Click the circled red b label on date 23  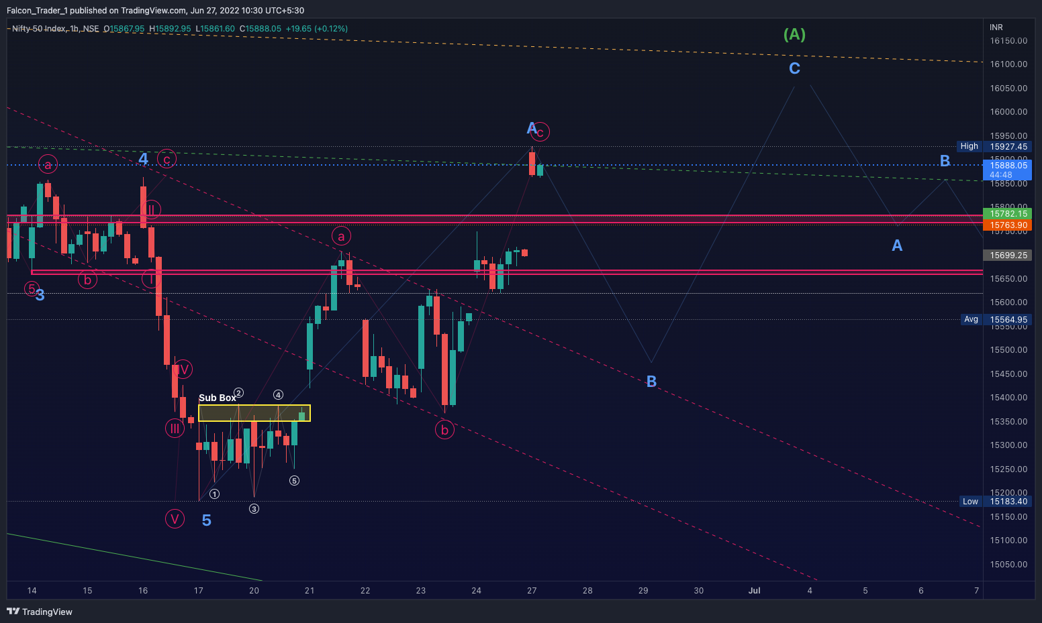[x=444, y=430]
